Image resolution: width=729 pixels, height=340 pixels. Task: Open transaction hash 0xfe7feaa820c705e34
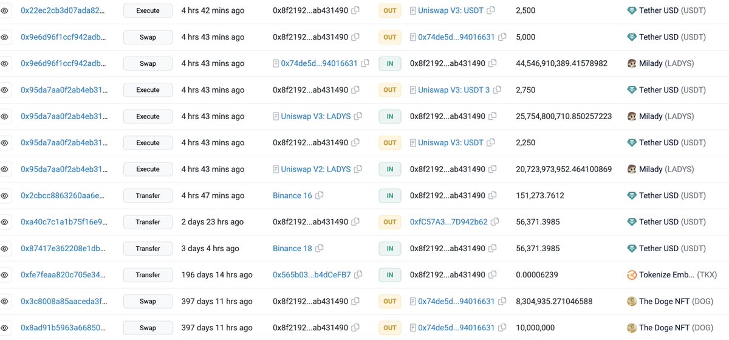pos(63,275)
